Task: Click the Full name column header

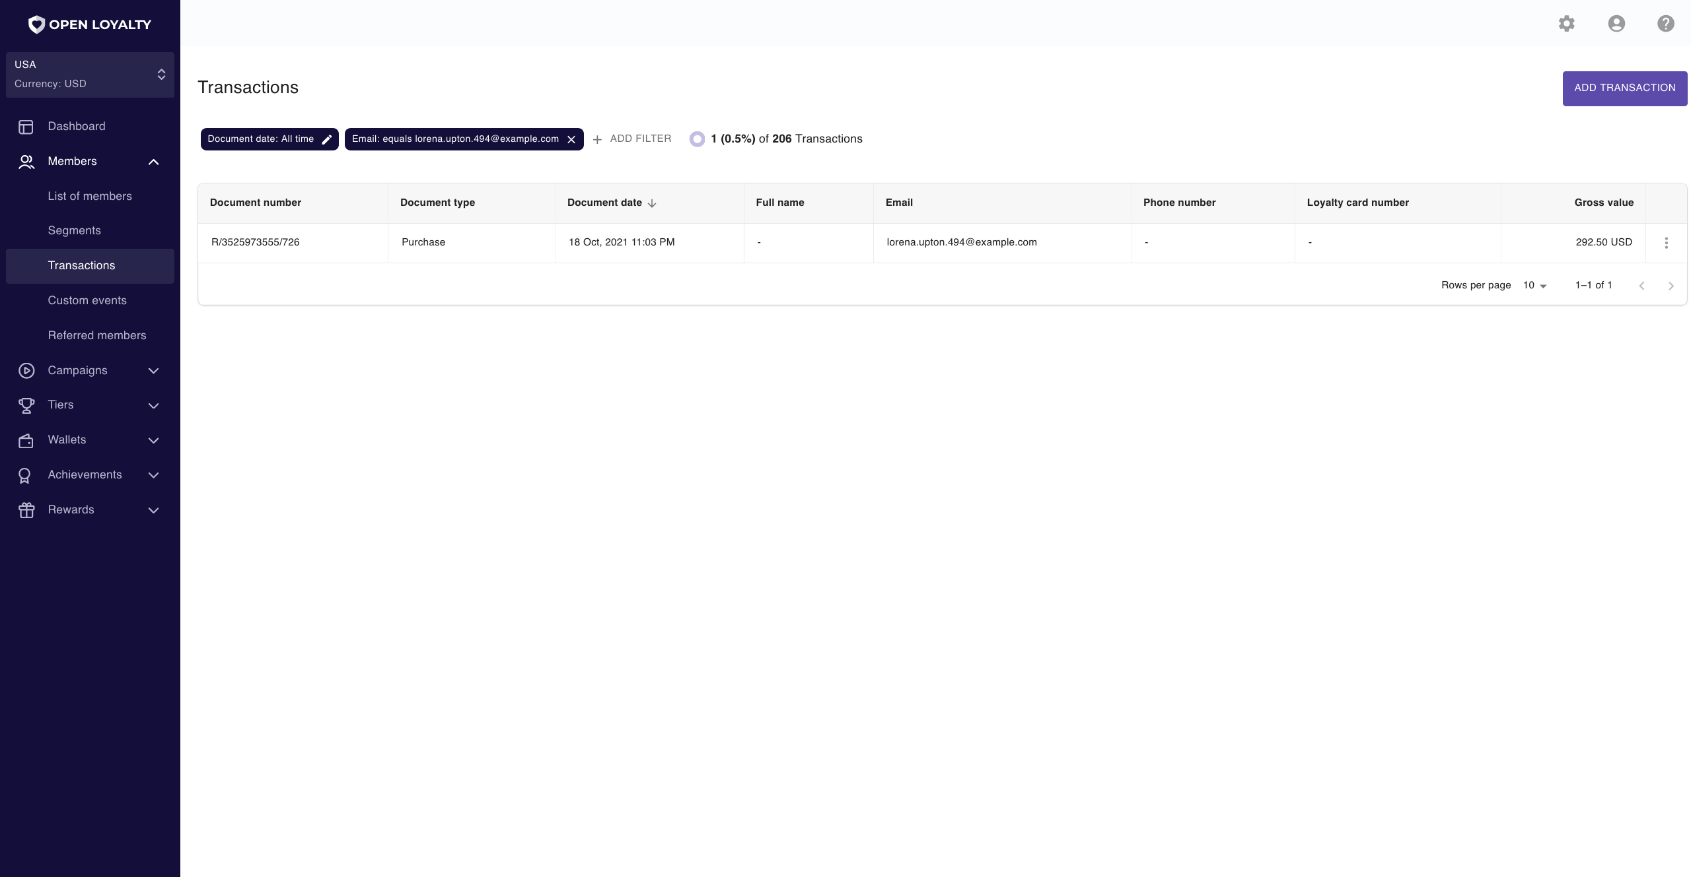Action: tap(780, 203)
